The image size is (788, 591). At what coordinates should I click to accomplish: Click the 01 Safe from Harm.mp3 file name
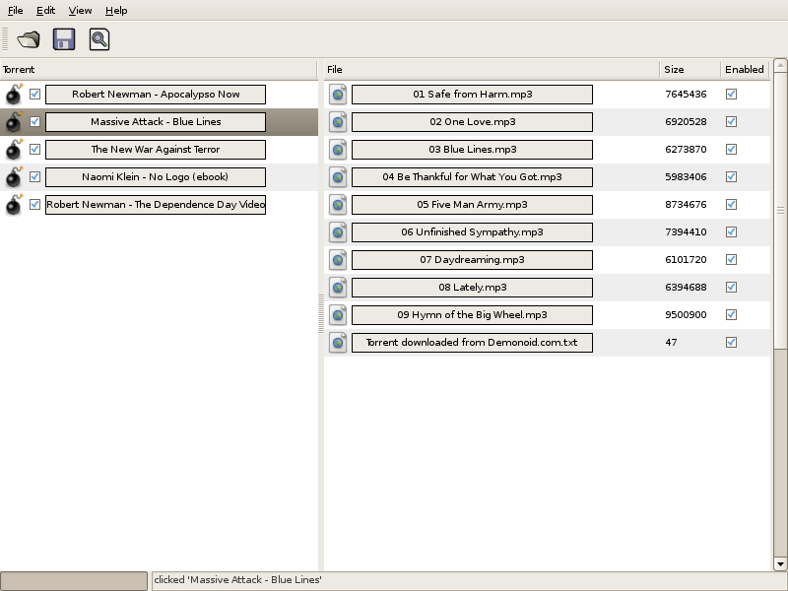click(x=472, y=95)
